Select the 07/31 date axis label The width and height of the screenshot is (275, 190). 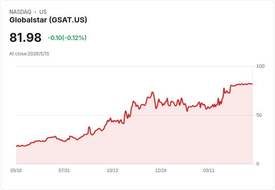(x=64, y=171)
